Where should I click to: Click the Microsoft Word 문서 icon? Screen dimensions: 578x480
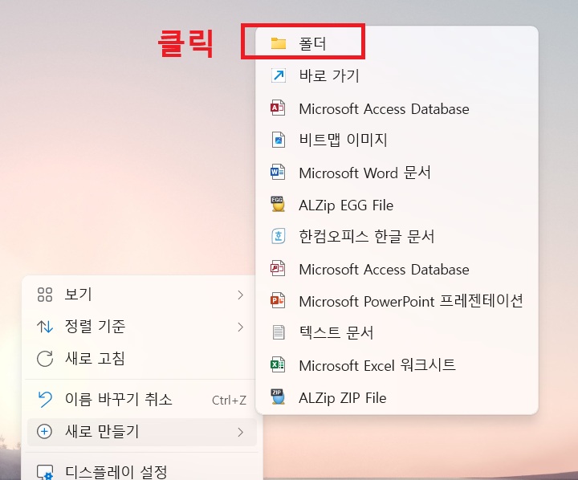[x=278, y=172]
